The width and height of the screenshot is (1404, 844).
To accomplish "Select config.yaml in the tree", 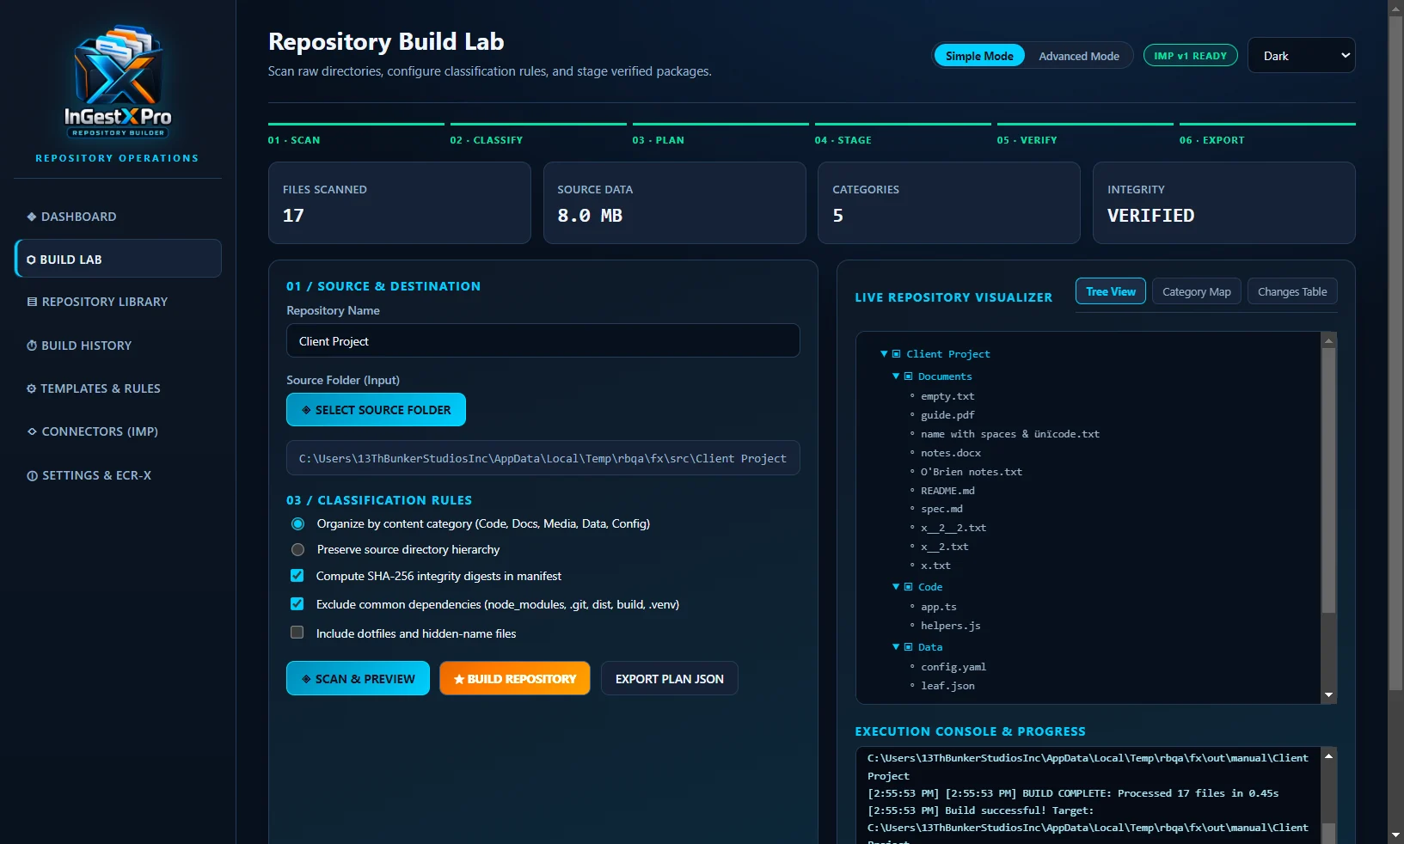I will [953, 667].
